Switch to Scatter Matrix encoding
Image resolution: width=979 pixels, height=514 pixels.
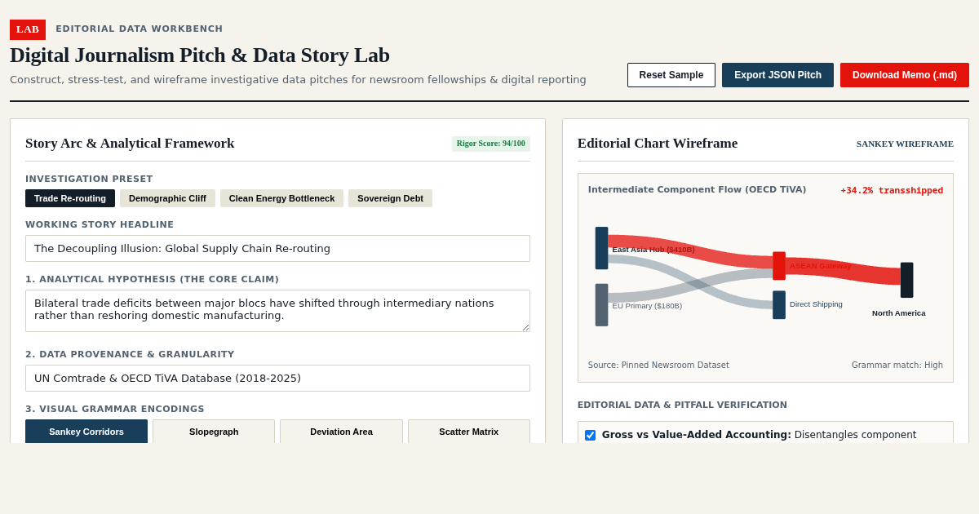[469, 432]
